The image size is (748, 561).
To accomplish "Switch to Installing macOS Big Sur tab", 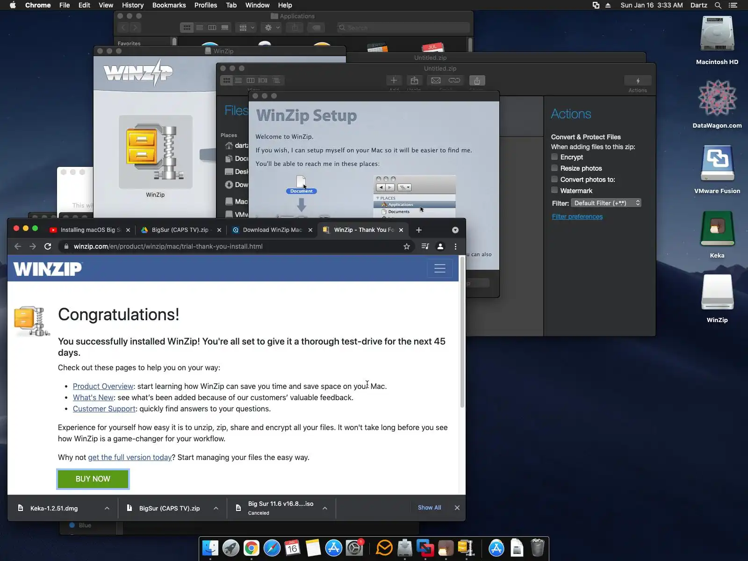I will pyautogui.click(x=90, y=230).
